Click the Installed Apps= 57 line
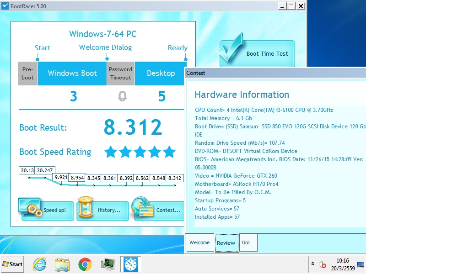 [x=217, y=216]
